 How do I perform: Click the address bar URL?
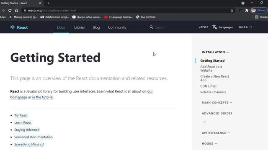tap(52, 10)
